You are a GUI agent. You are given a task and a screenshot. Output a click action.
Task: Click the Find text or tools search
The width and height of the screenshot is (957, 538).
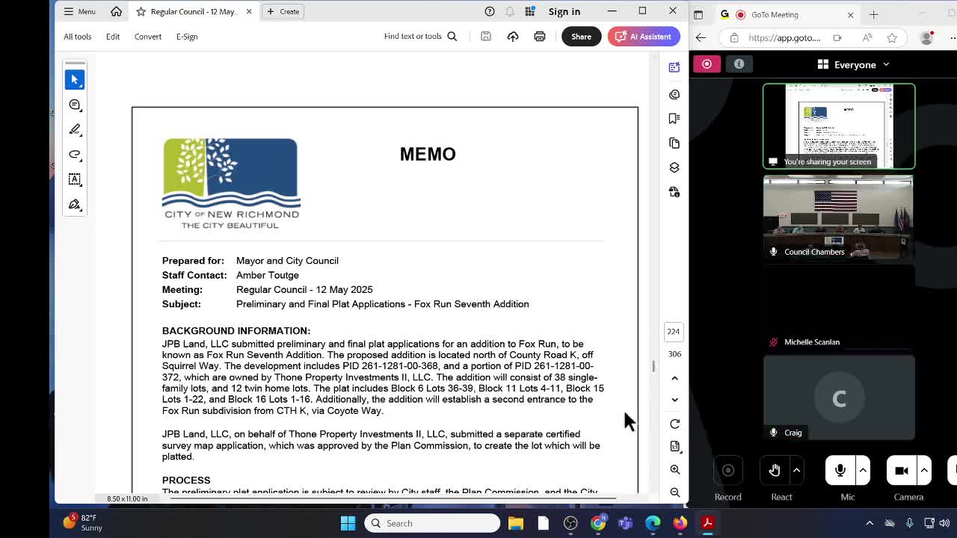point(420,37)
